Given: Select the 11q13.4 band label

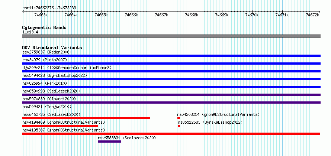Looking at the screenshot, I should point(30,32).
